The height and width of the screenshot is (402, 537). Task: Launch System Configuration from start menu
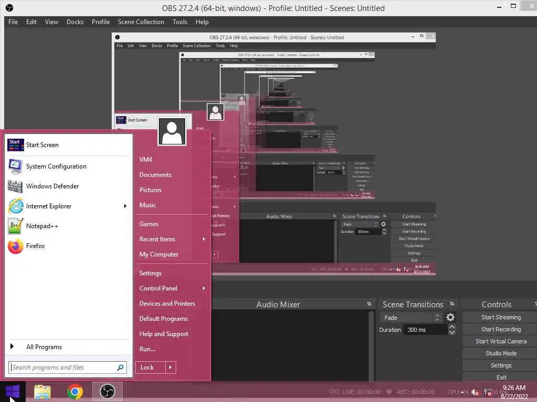[68, 166]
